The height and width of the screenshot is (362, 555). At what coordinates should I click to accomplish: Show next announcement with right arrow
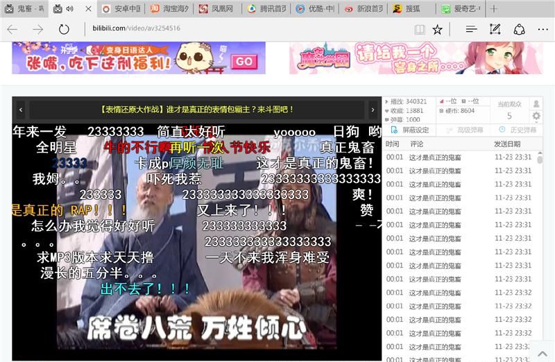373,110
